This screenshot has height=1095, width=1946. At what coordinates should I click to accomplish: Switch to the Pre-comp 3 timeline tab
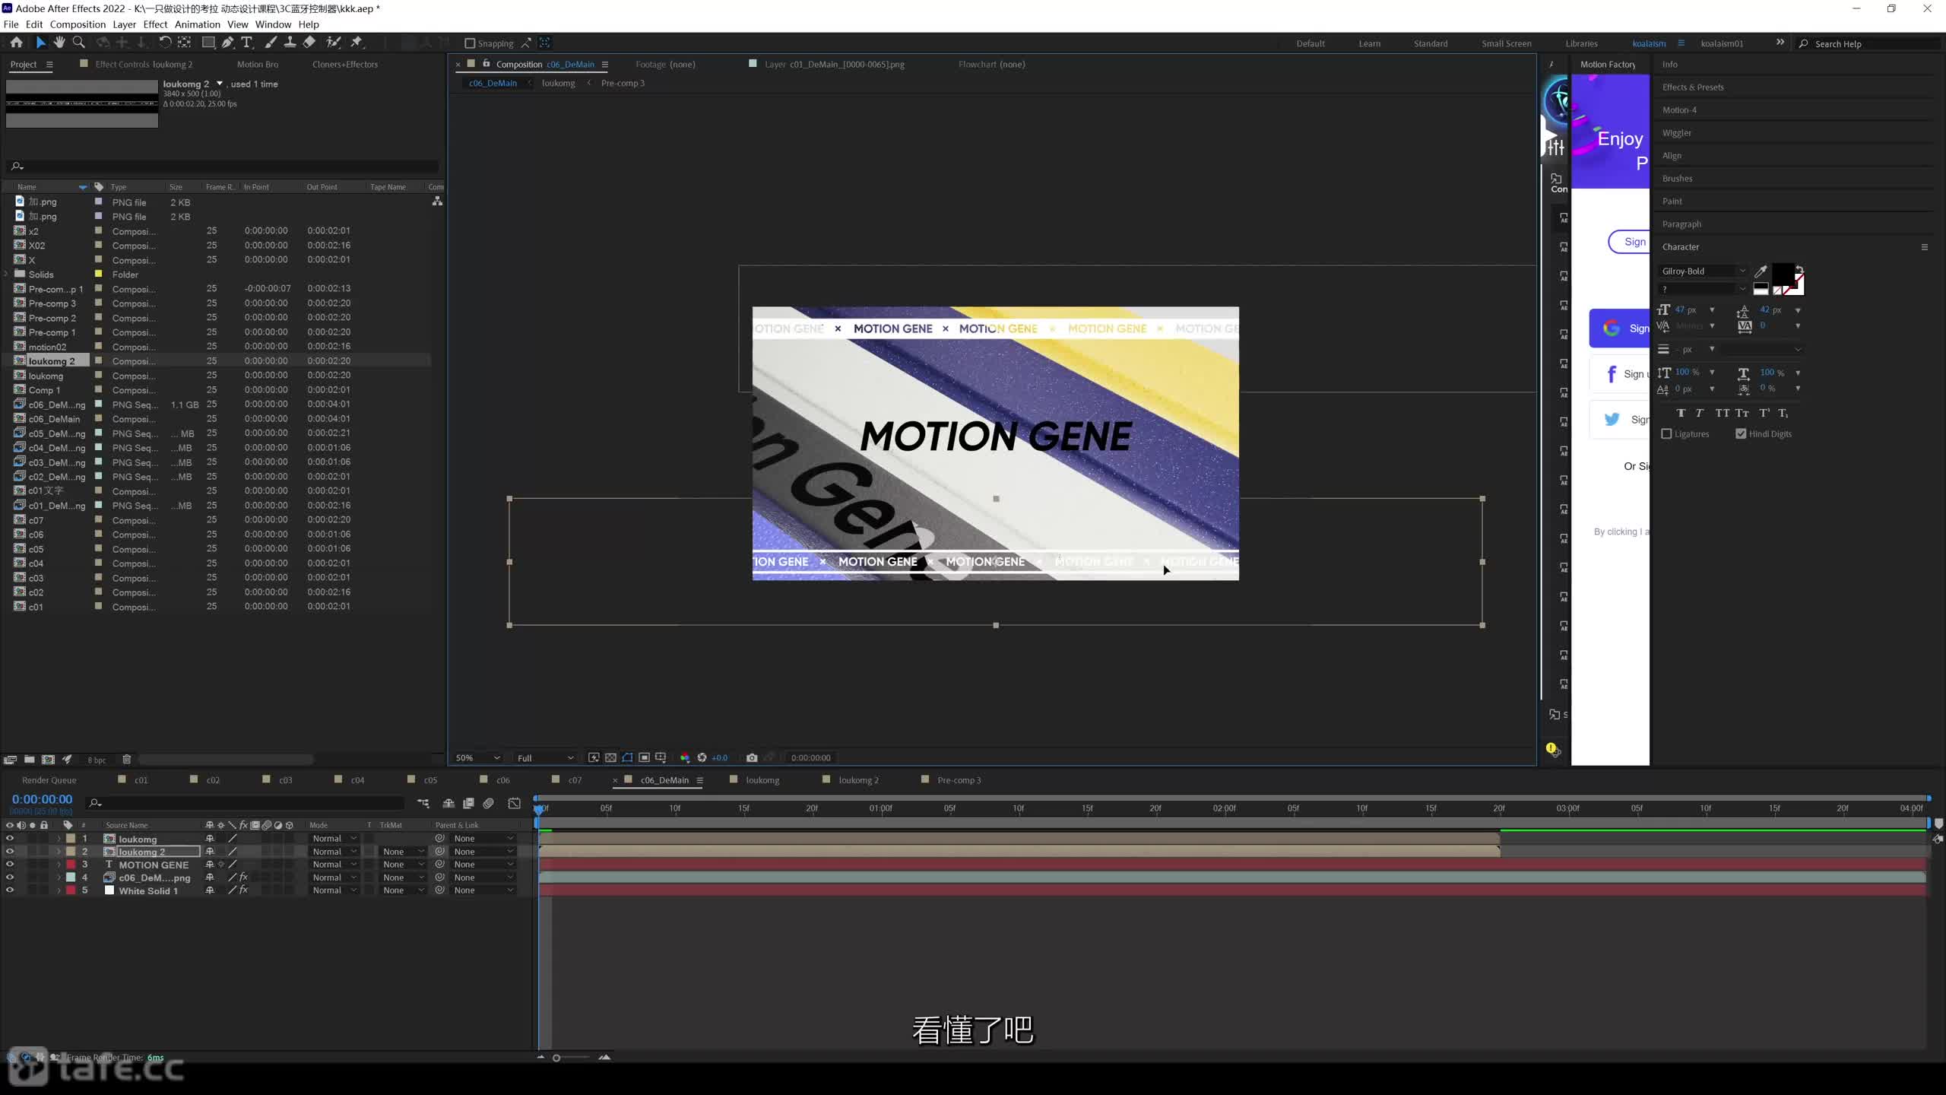coord(959,780)
